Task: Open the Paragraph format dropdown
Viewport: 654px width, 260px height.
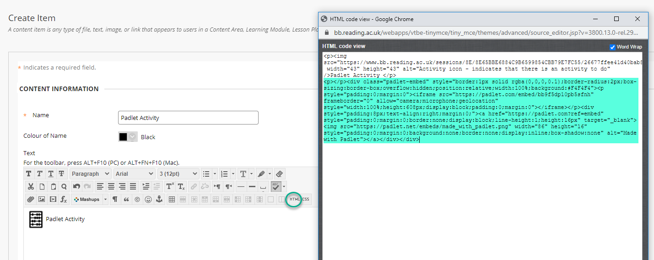Action: (91, 174)
